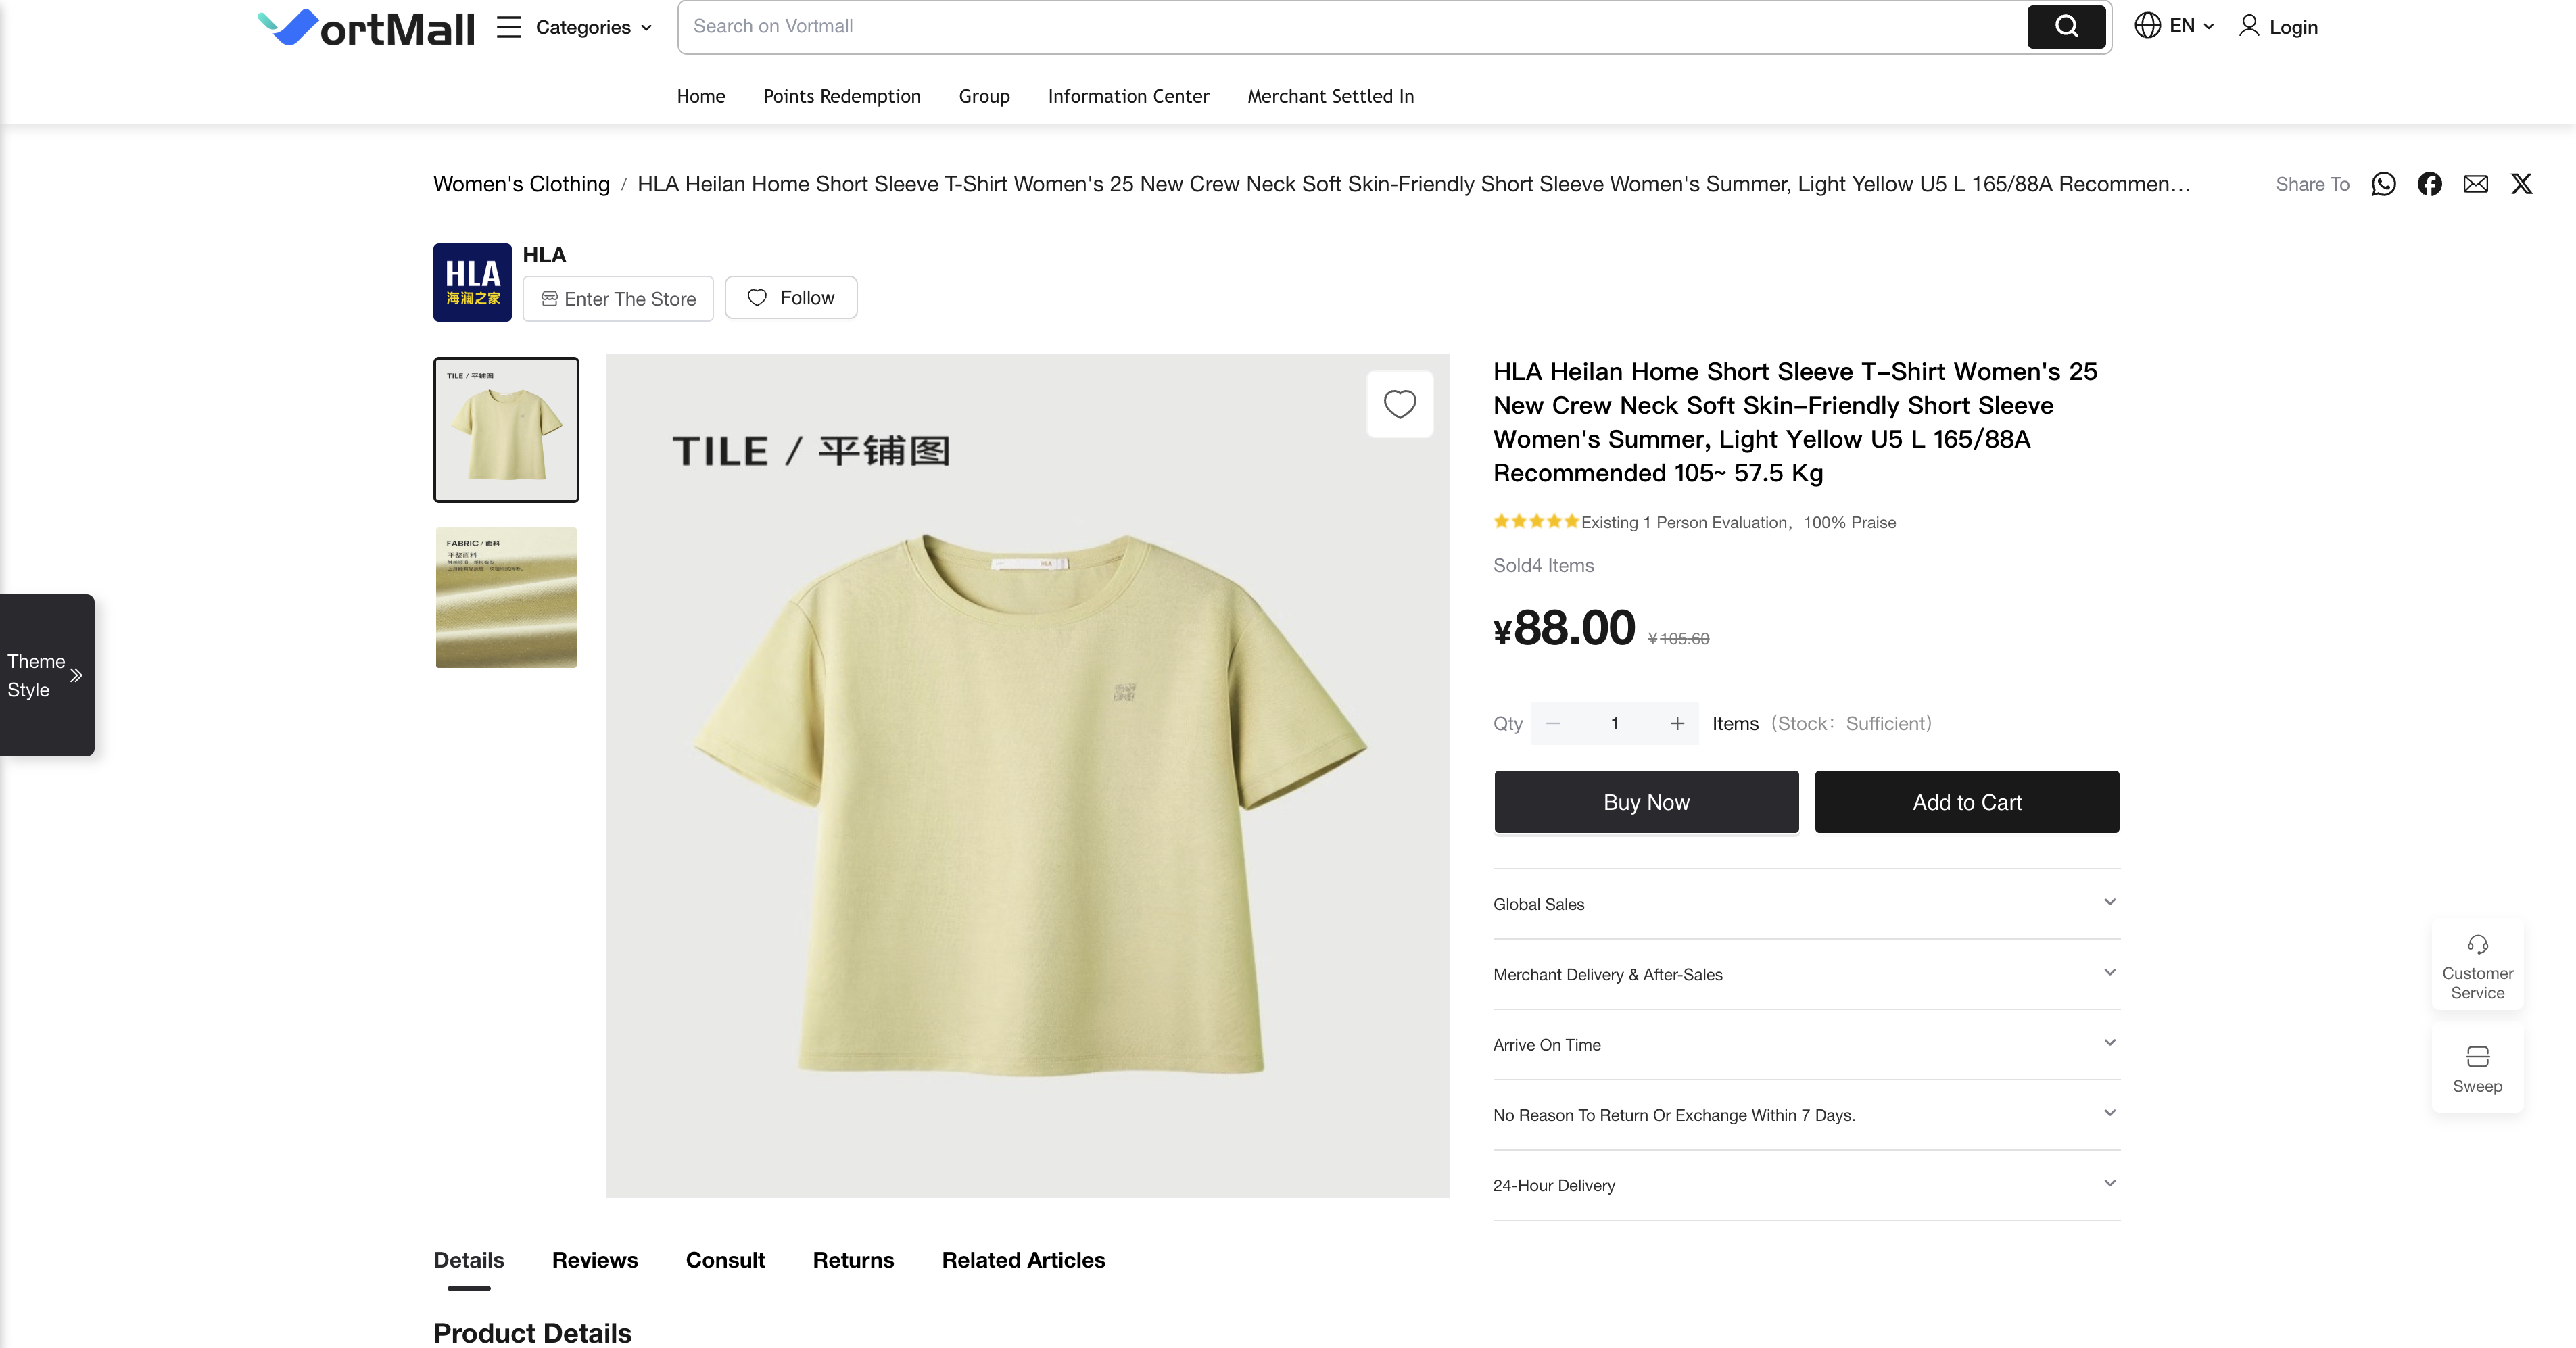
Task: Open Points Redemption menu item
Action: (842, 96)
